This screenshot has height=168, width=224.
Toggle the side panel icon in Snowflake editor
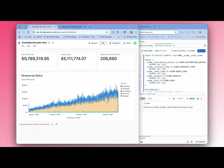coord(205,46)
